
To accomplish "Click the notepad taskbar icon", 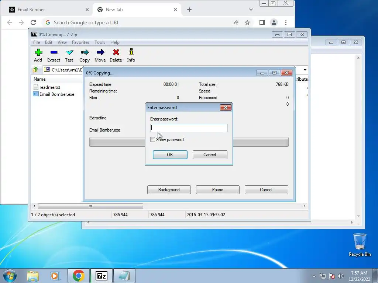I will 124,276.
